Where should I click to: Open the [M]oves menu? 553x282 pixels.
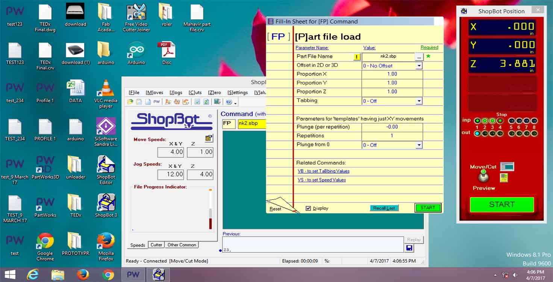(x=154, y=92)
